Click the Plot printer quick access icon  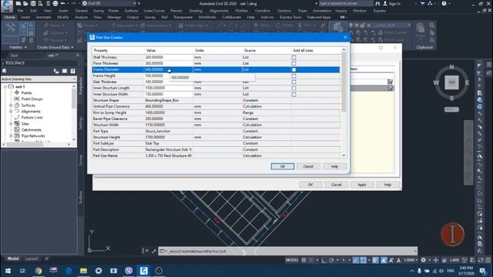(x=55, y=3)
